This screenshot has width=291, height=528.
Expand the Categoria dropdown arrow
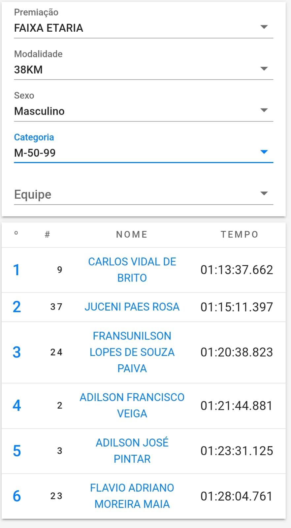[x=264, y=152]
